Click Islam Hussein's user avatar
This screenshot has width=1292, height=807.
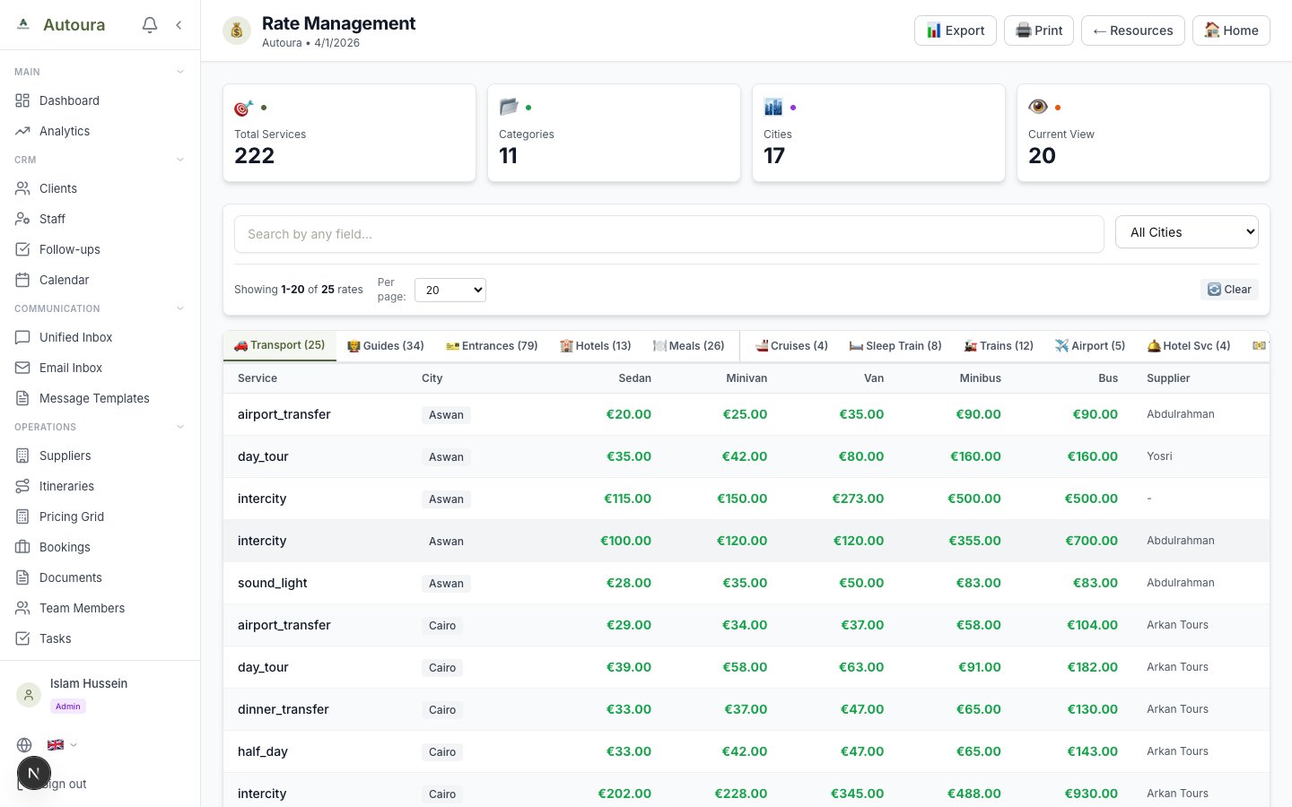tap(29, 694)
